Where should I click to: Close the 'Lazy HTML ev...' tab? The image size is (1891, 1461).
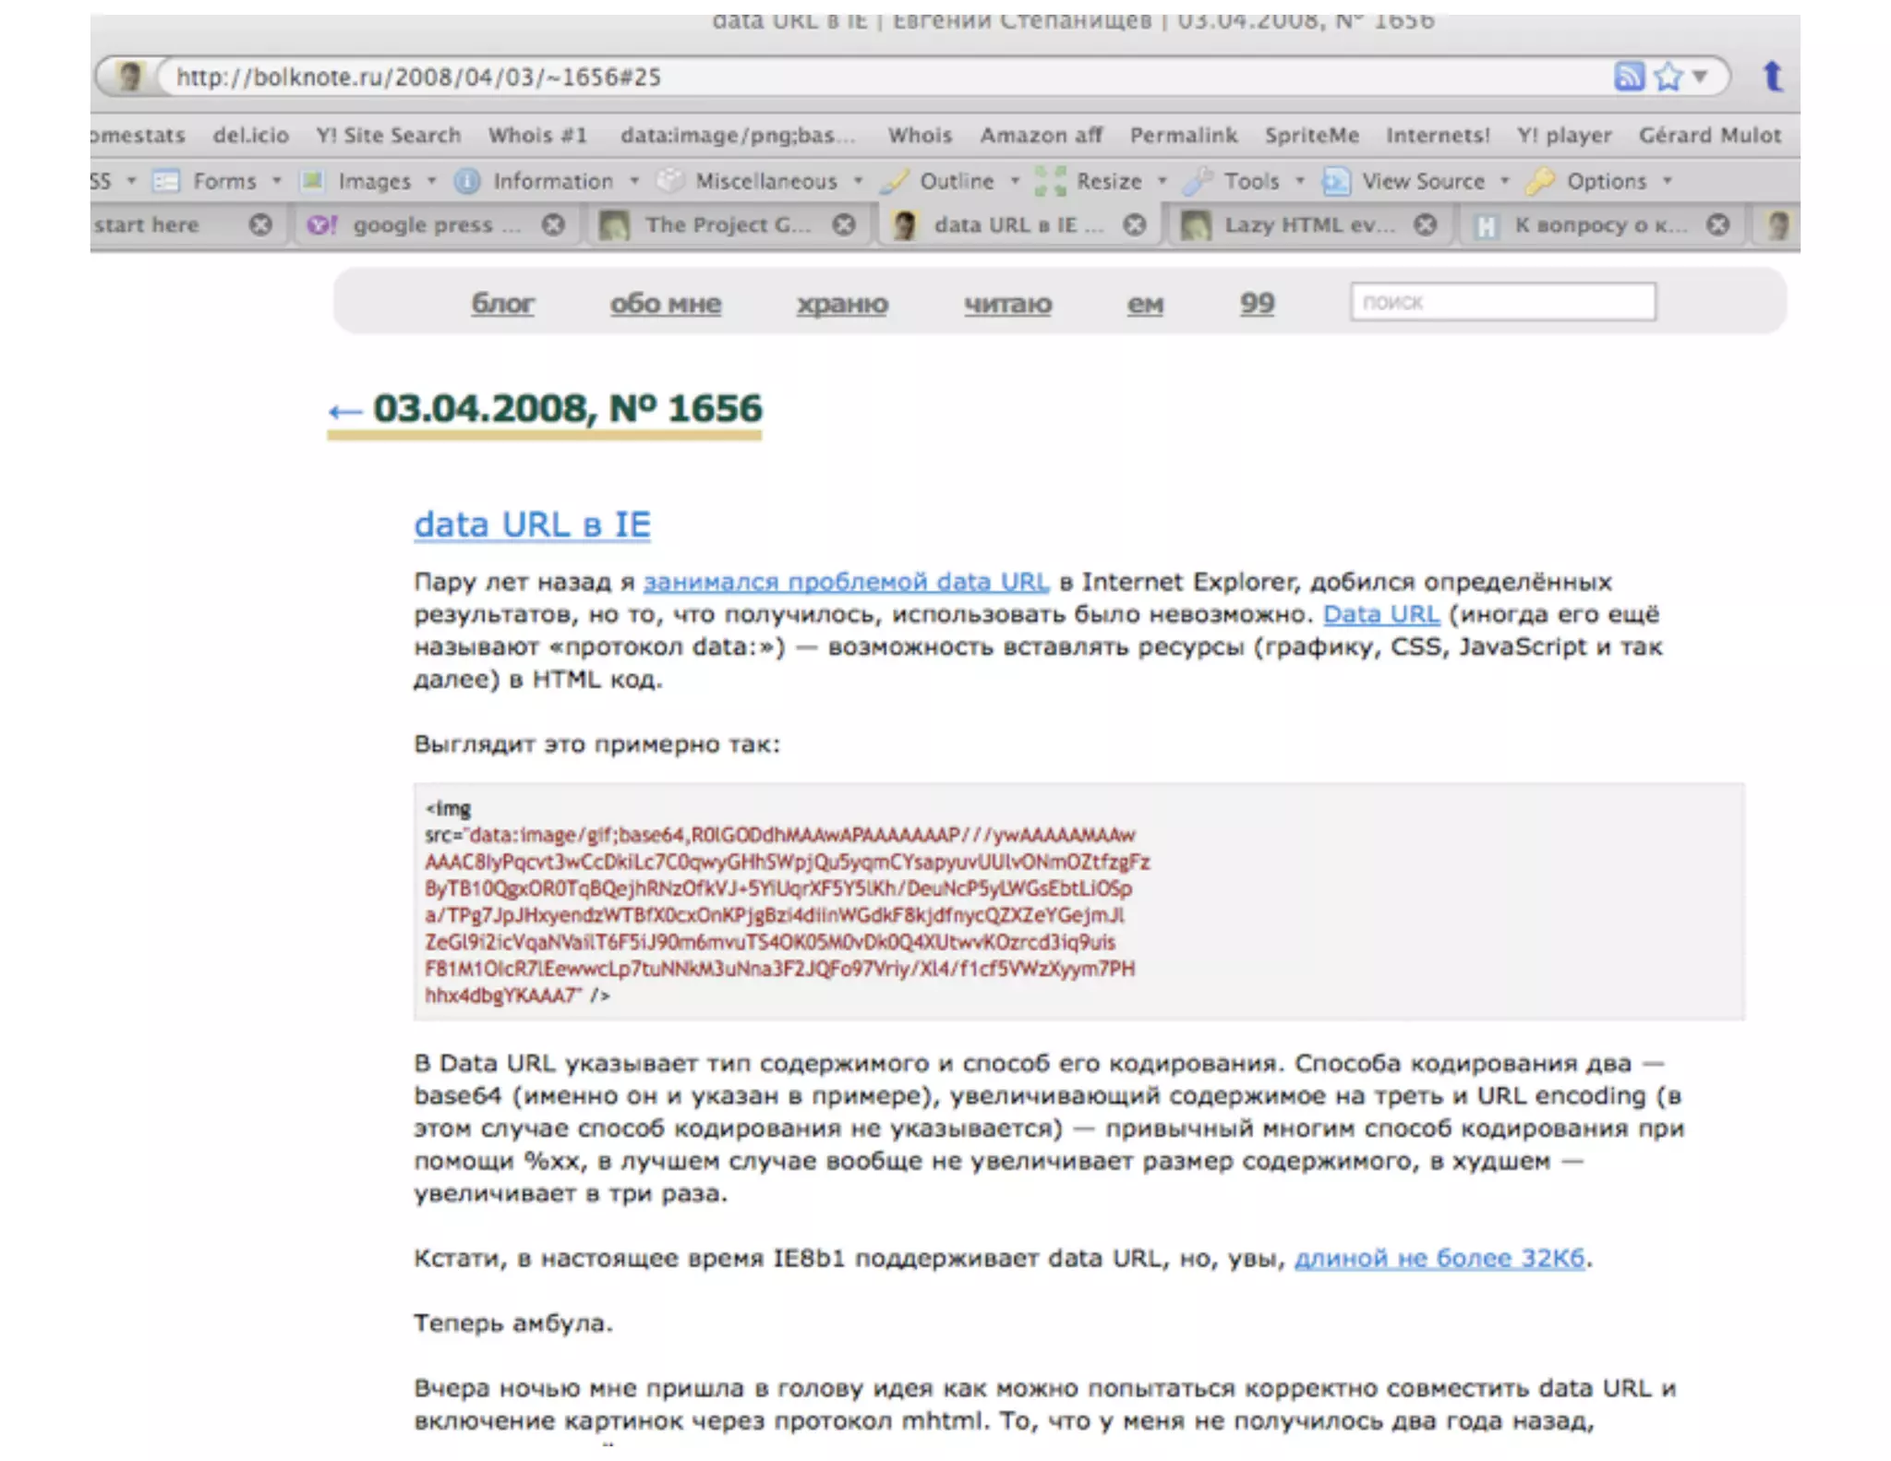[x=1426, y=224]
